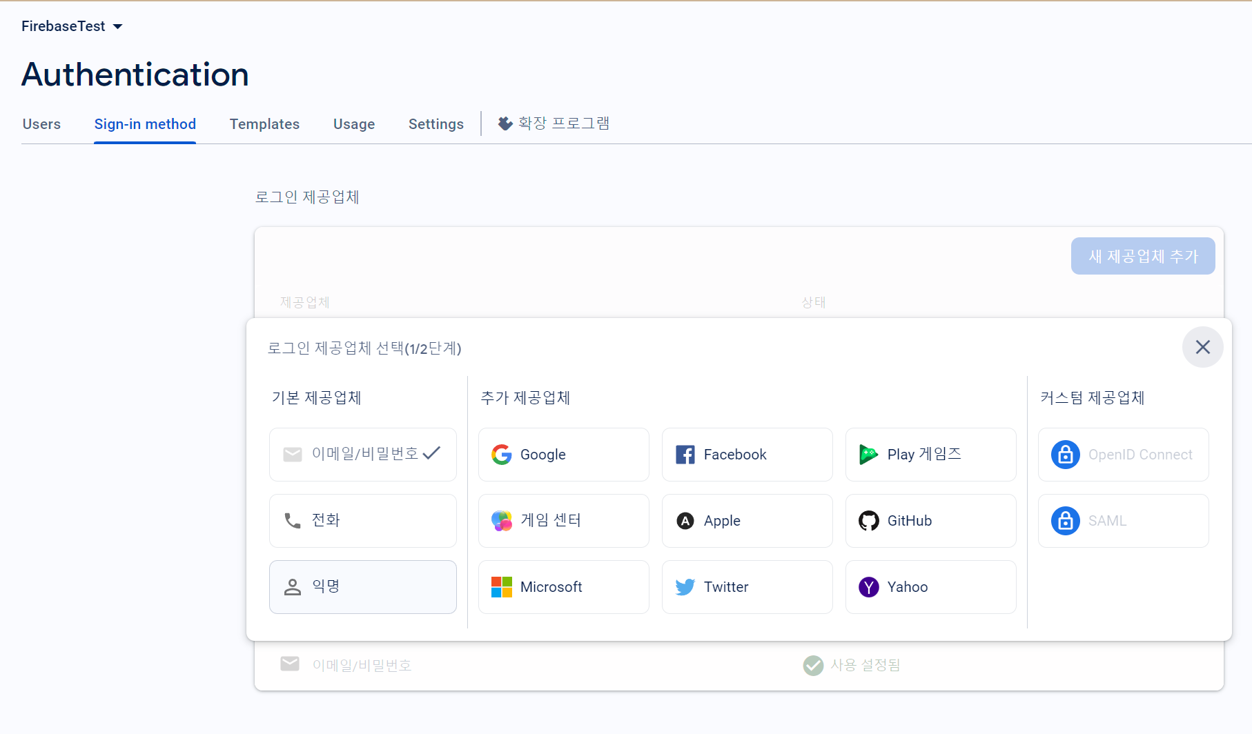Image resolution: width=1252 pixels, height=734 pixels.
Task: Click the 상태 column header
Action: click(x=813, y=302)
